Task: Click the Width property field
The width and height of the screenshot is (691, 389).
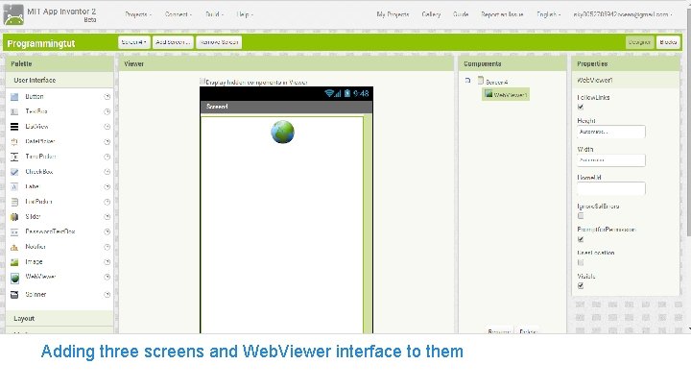Action: [610, 160]
